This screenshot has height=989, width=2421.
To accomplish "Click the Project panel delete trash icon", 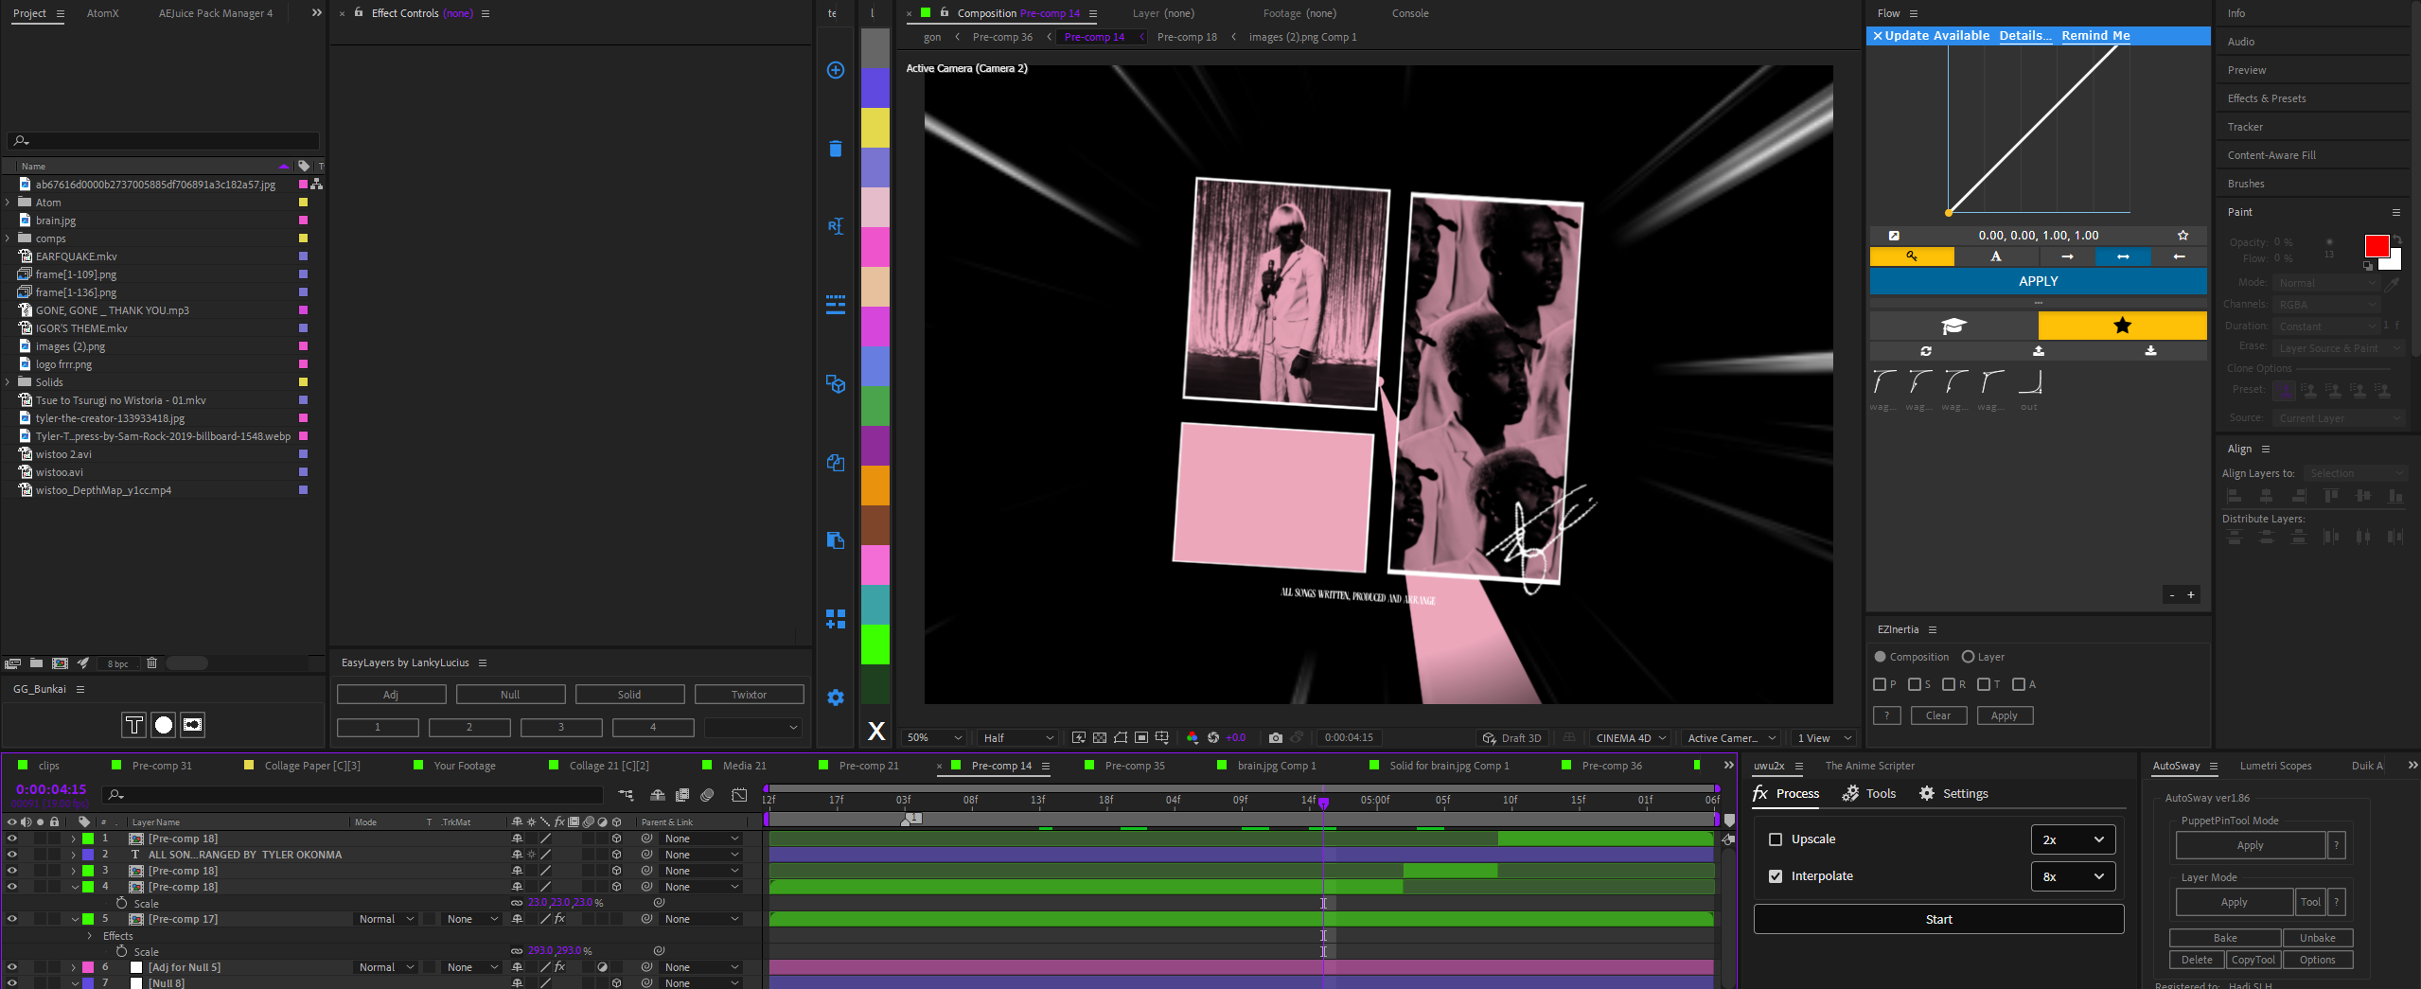I will point(151,663).
